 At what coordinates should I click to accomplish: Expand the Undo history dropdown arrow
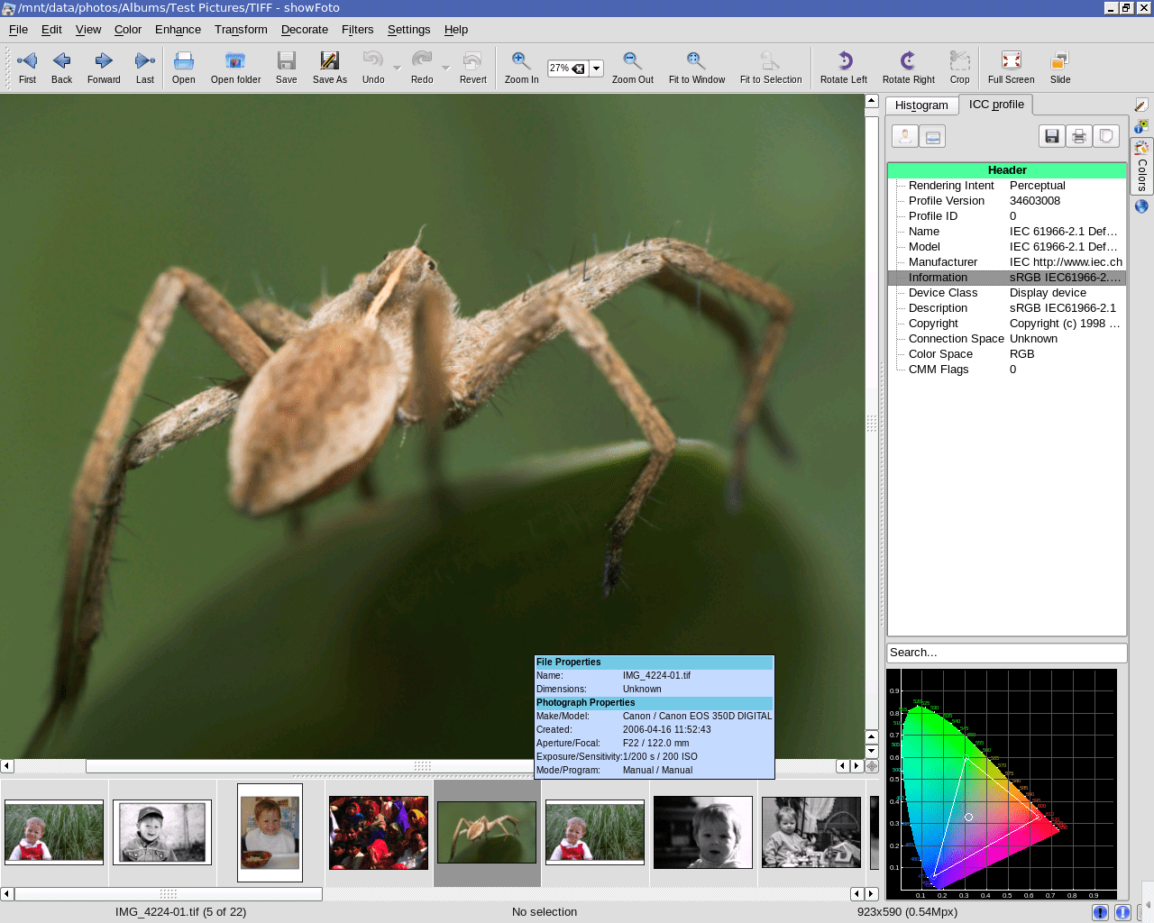pyautogui.click(x=397, y=69)
